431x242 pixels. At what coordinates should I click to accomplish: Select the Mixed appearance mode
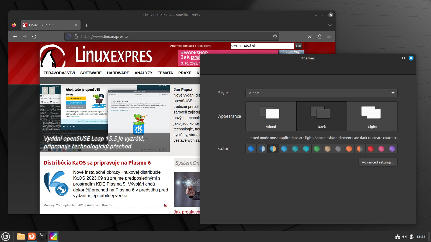coord(271,116)
